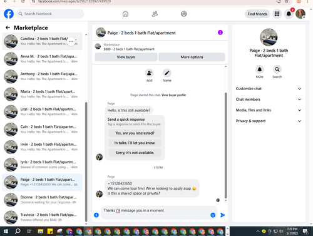Open Litzi conversation
Viewport: 313px width, 236px height.
[x=42, y=111]
